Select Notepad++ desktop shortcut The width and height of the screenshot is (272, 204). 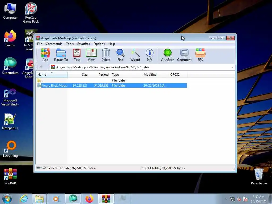10,121
